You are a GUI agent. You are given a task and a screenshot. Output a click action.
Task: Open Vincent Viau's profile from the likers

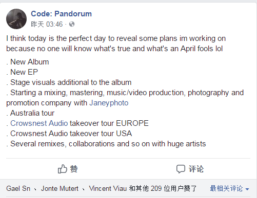(x=108, y=188)
